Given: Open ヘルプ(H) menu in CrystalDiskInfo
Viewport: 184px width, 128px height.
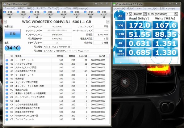Looking at the screenshot, I should pos(66,8).
